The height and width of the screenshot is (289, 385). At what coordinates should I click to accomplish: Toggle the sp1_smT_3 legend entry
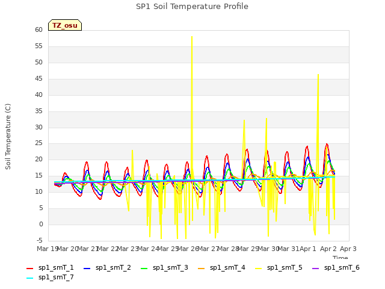pos(164,267)
